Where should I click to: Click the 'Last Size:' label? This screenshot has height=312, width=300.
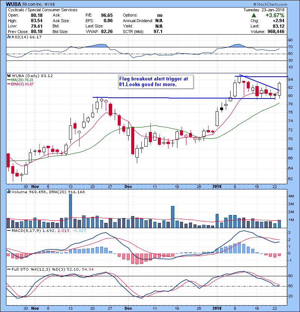coord(94,26)
